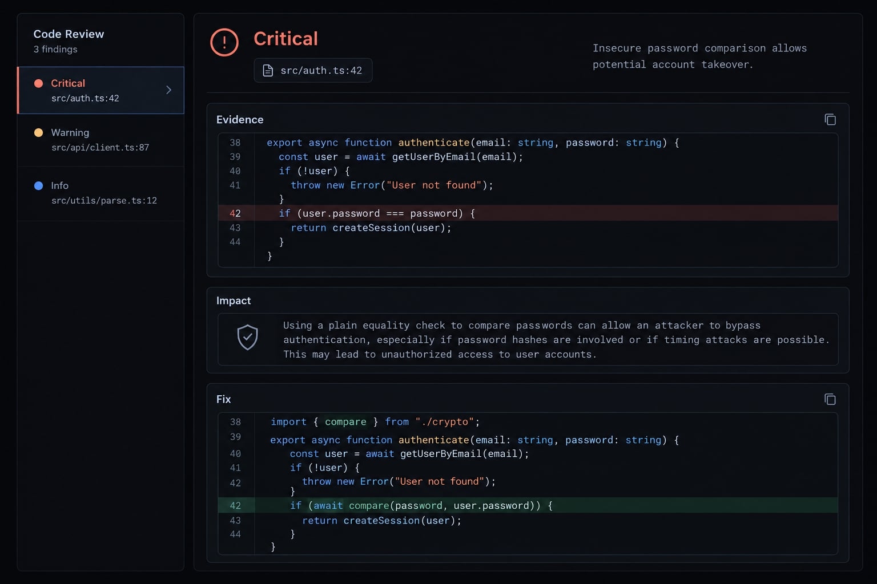Click the red Critical severity dot
This screenshot has width=877, height=584.
tap(39, 83)
